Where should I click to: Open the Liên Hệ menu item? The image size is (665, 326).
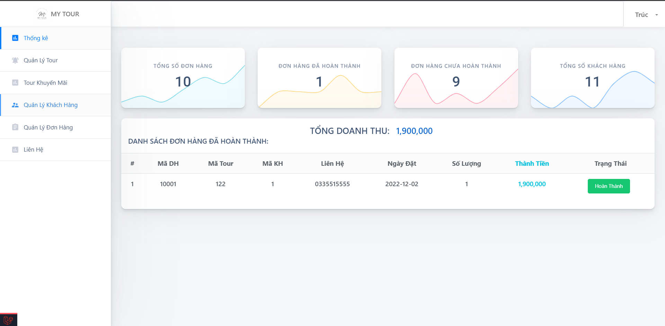(x=55, y=150)
